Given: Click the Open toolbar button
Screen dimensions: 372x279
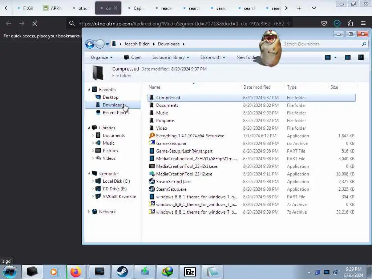Looking at the screenshot, I should tap(133, 57).
